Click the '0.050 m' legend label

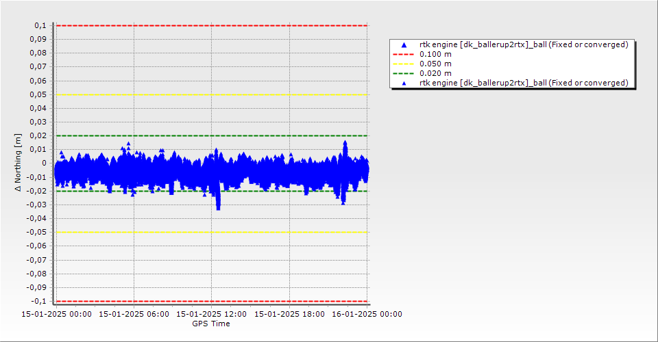pyautogui.click(x=436, y=64)
